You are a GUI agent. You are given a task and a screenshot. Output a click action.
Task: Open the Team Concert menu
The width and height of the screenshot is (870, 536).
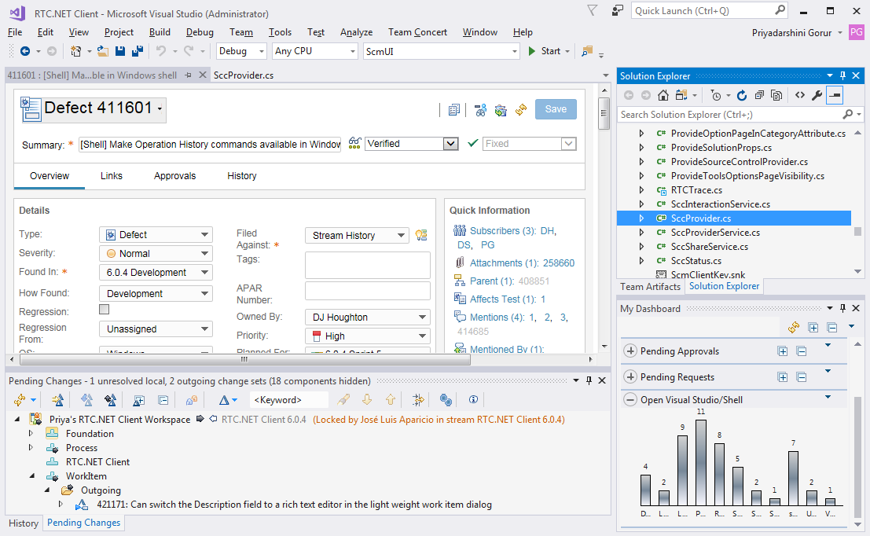pos(417,32)
